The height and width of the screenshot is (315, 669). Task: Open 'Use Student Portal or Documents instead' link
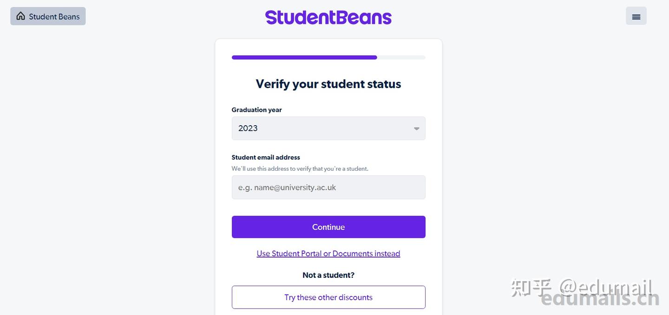point(328,253)
